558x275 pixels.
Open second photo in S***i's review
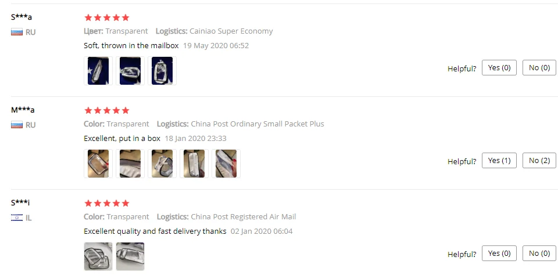pyautogui.click(x=130, y=256)
